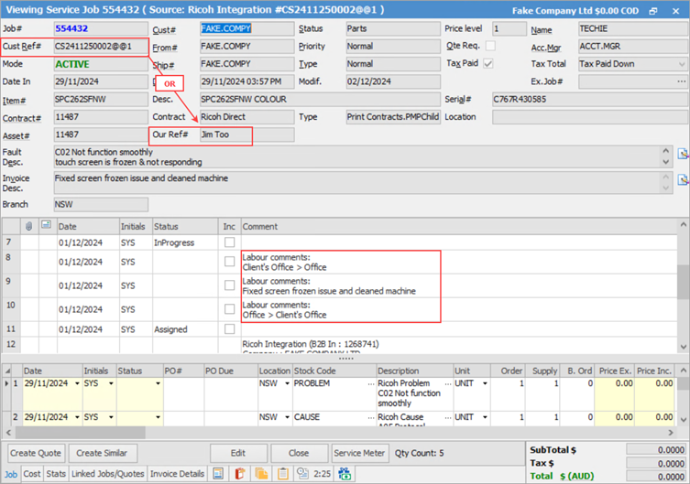The image size is (690, 484).
Task: Click the Create Quote button
Action: click(x=36, y=453)
